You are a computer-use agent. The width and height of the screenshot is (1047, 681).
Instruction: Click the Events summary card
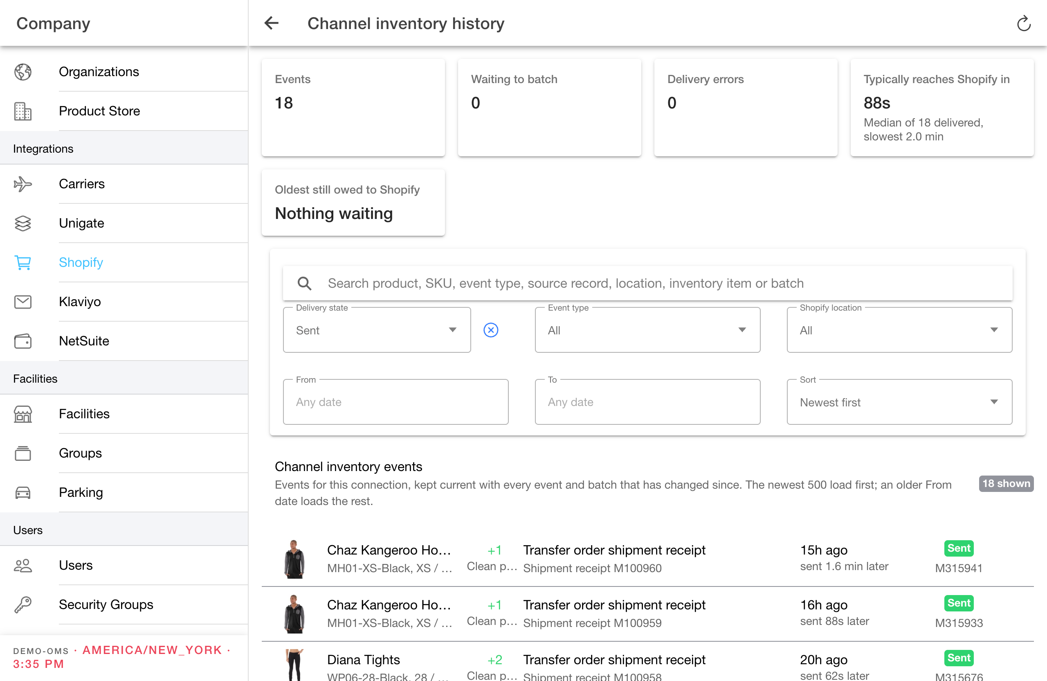click(x=353, y=107)
